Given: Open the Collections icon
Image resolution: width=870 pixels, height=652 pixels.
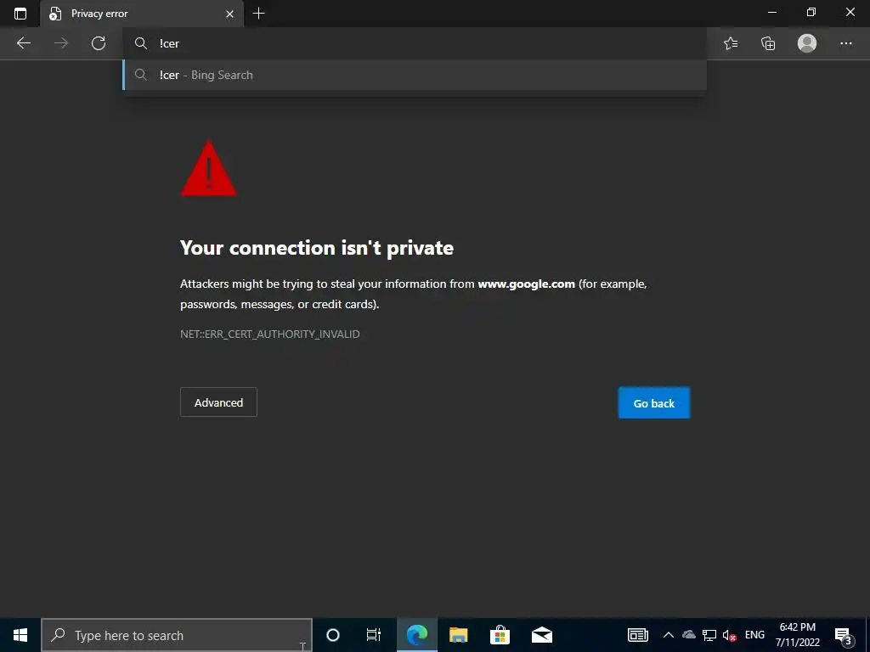Looking at the screenshot, I should pyautogui.click(x=768, y=43).
